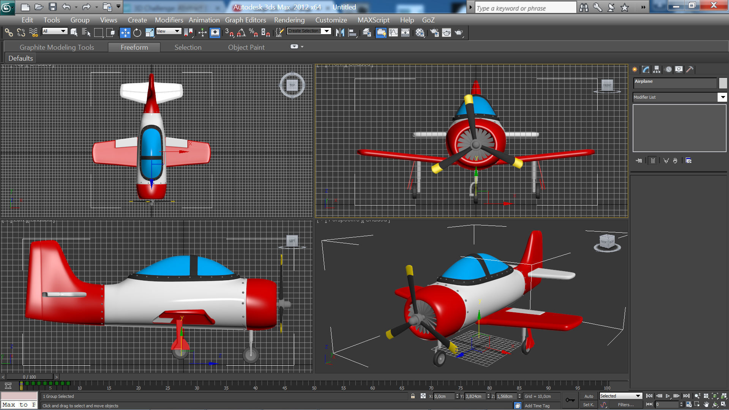Select the Rectangular Selection Region tool
The height and width of the screenshot is (410, 729).
click(98, 33)
